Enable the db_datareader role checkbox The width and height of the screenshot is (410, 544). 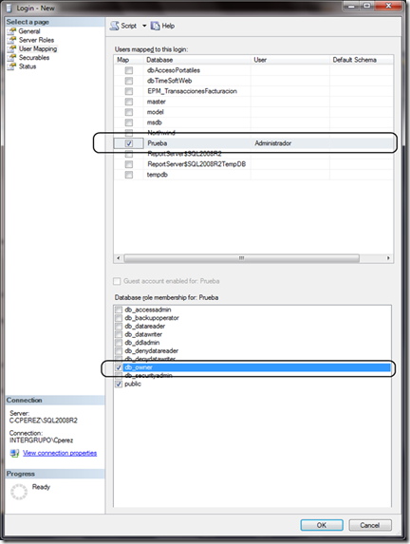click(119, 327)
